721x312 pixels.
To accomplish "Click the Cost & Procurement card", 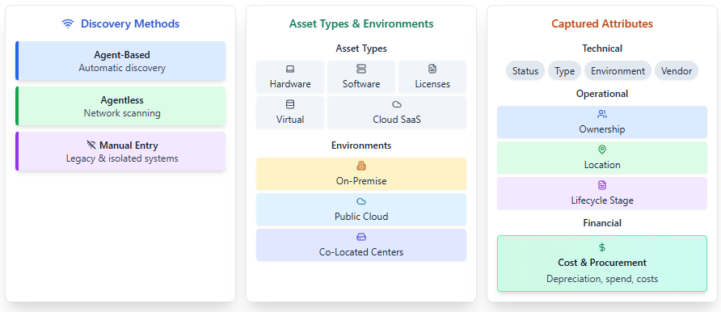I will coord(602,264).
